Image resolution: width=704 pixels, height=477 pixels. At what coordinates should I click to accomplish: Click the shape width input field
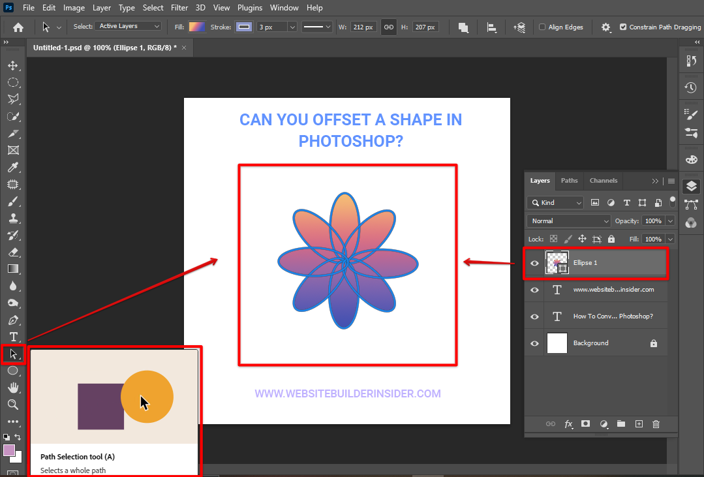363,27
